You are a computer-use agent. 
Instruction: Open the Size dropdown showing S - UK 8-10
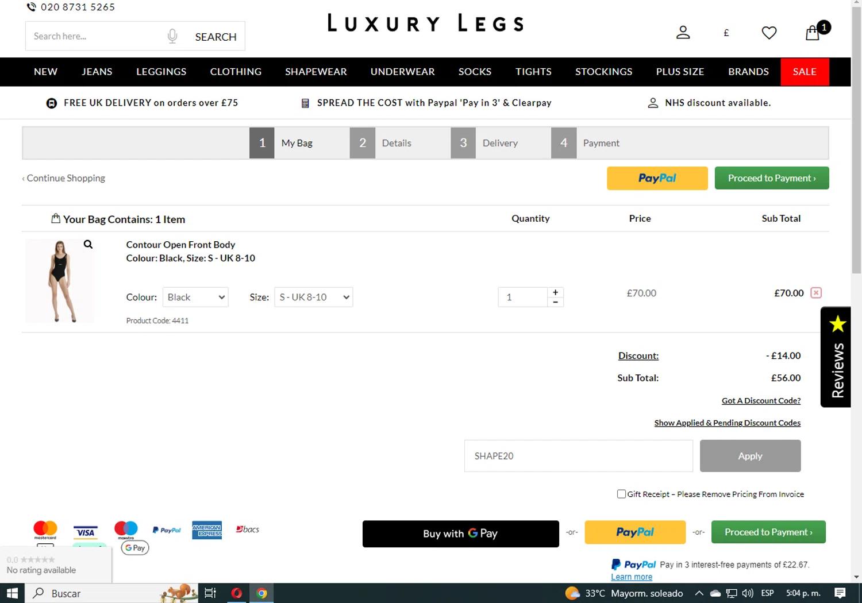tap(314, 297)
